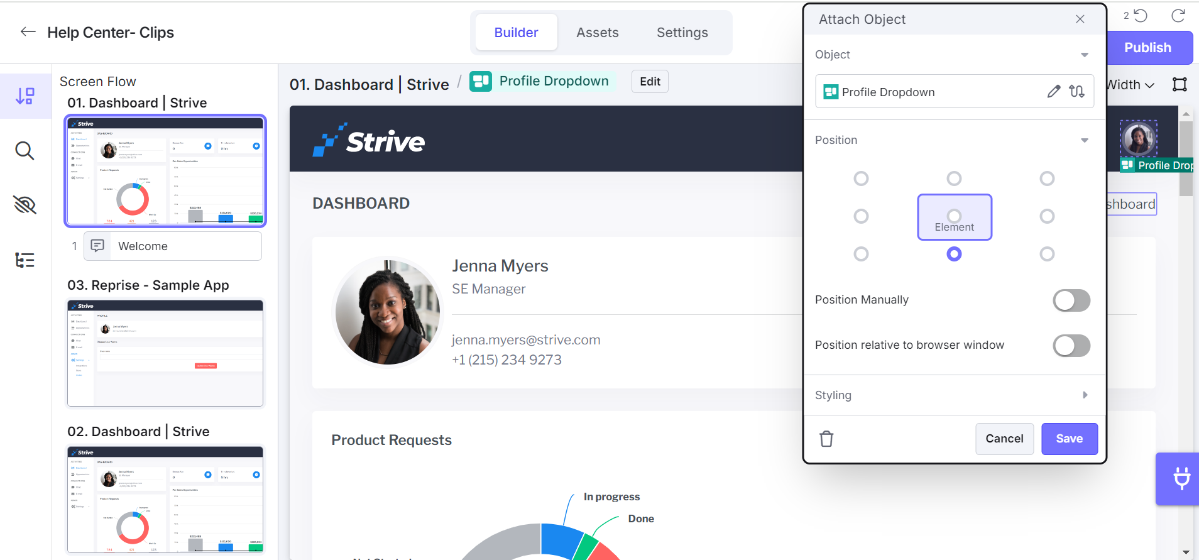This screenshot has height=560, width=1199.
Task: Select top-right position radio
Action: 1047,178
